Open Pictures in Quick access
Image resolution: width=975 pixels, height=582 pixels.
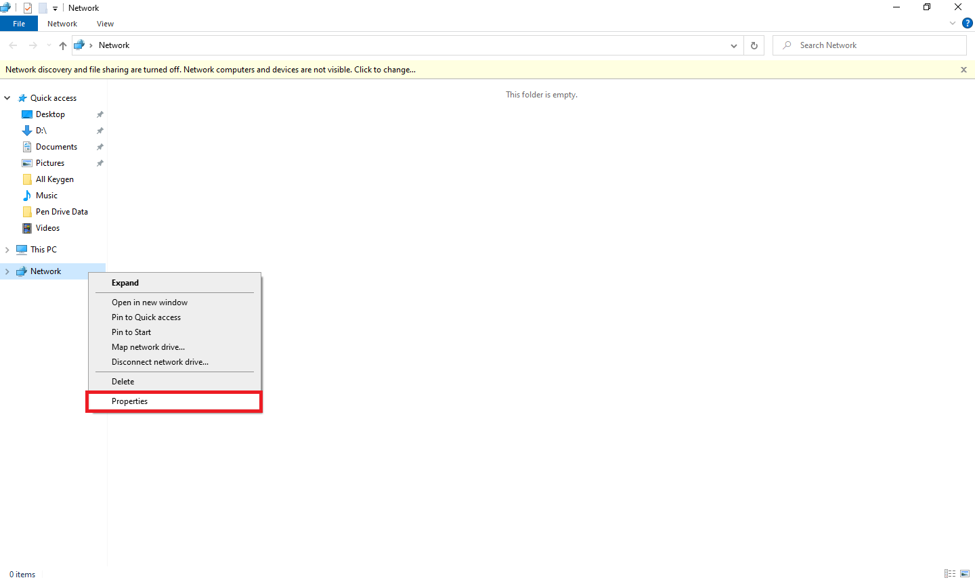(x=50, y=163)
